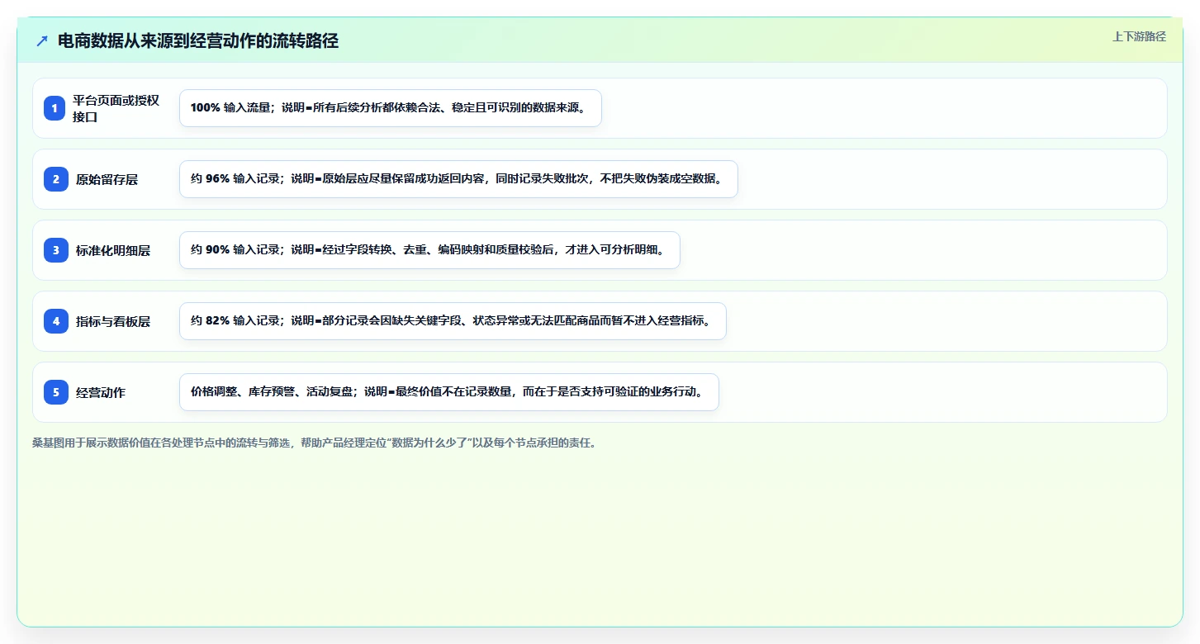Viewport: 1200px width, 644px height.
Task: Click the 约 96% 输入记录 description box
Action: tap(458, 179)
